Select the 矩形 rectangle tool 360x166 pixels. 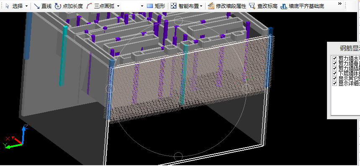point(156,6)
